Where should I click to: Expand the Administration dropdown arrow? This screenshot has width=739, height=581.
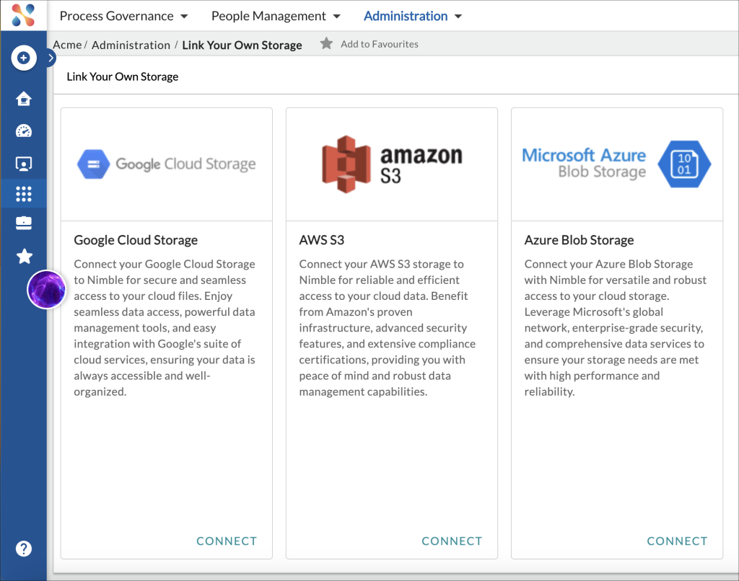(x=458, y=17)
